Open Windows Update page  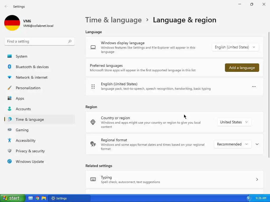click(x=40, y=161)
